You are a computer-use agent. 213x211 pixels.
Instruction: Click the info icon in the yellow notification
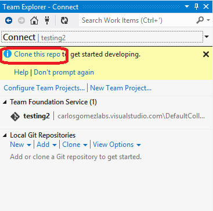[8, 54]
